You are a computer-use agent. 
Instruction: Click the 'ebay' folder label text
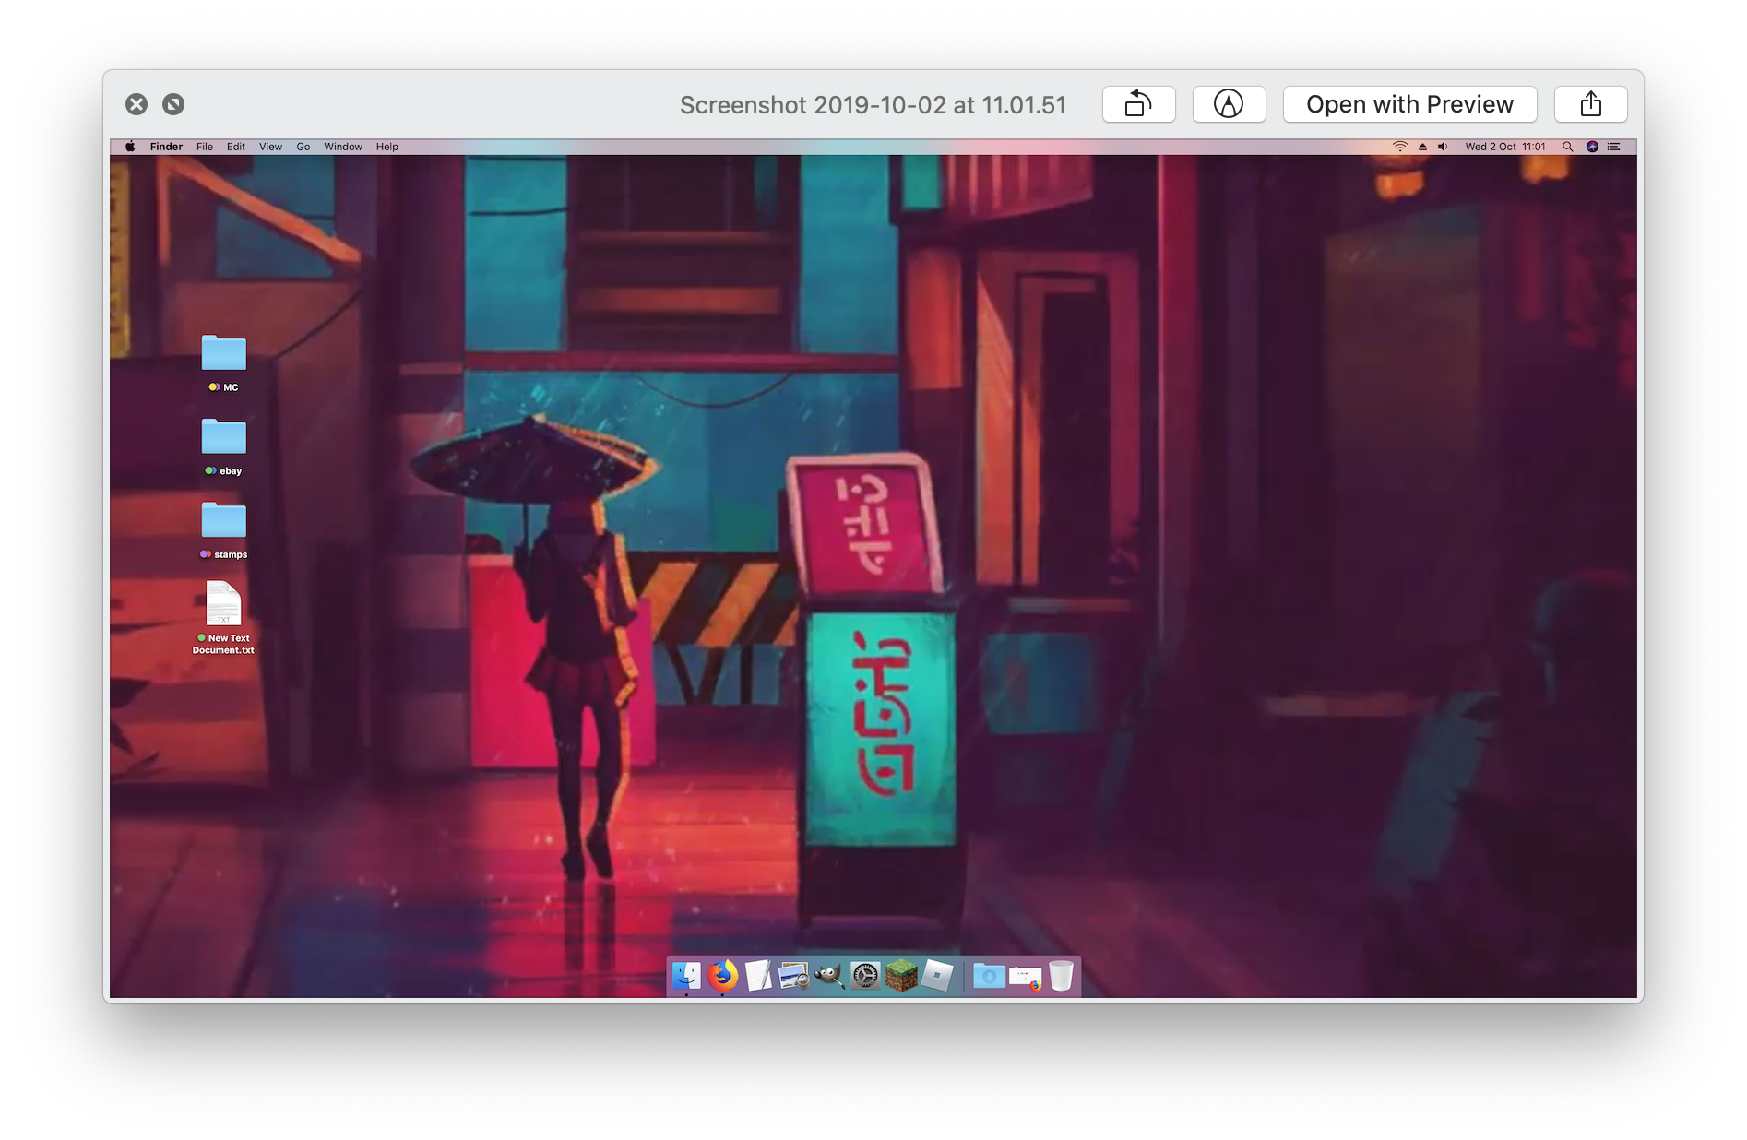pyautogui.click(x=231, y=471)
